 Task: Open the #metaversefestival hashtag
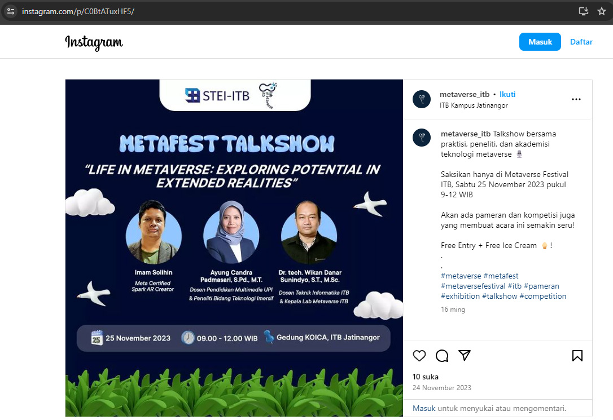point(473,286)
